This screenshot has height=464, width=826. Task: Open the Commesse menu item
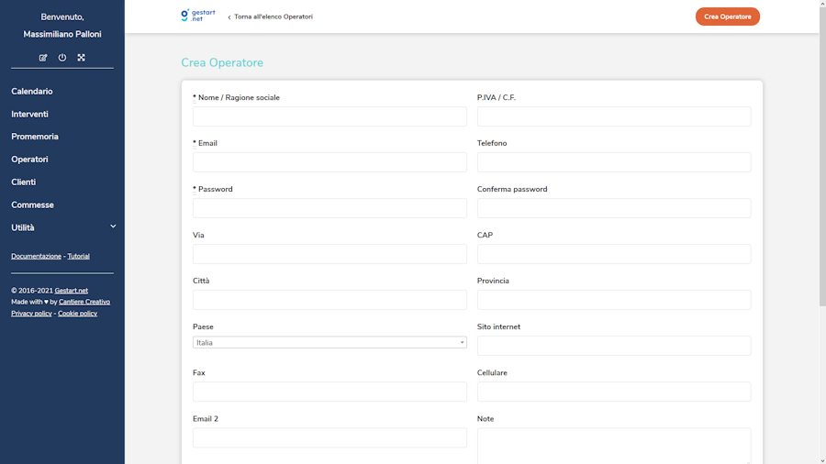point(32,205)
